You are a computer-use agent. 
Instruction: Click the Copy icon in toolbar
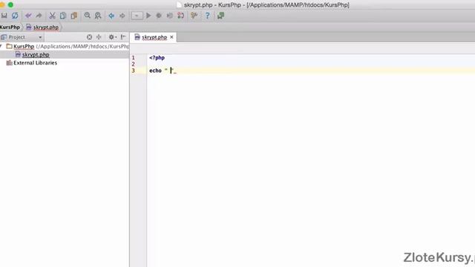(x=63, y=16)
